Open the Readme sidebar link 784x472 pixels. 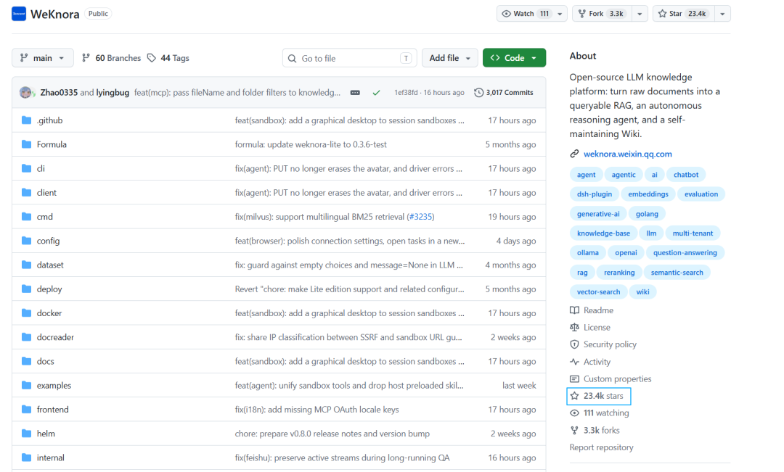(x=598, y=310)
